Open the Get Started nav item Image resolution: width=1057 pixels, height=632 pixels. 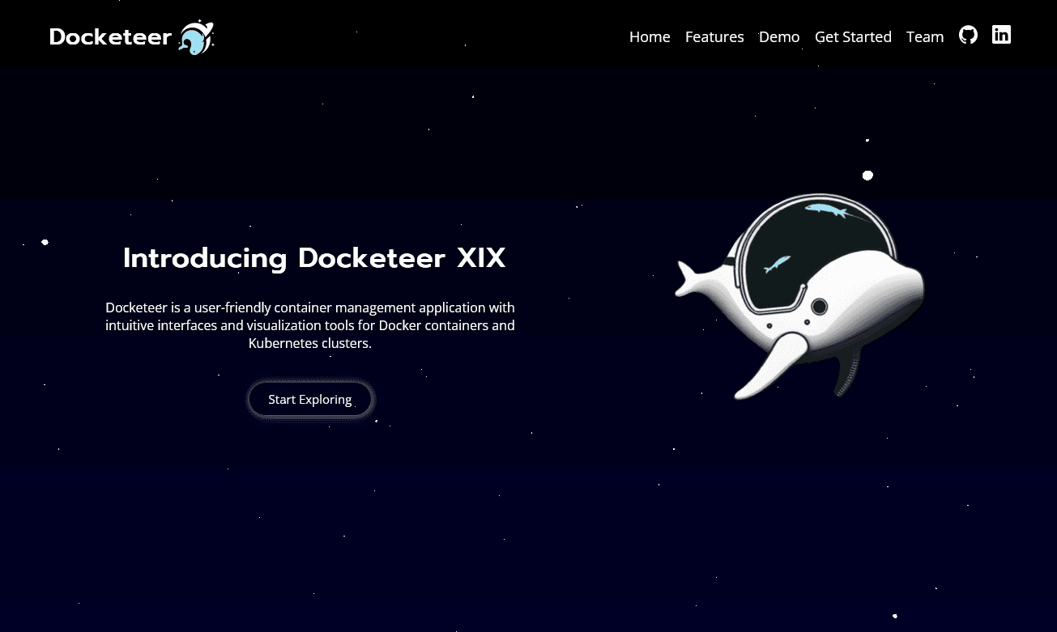point(853,37)
